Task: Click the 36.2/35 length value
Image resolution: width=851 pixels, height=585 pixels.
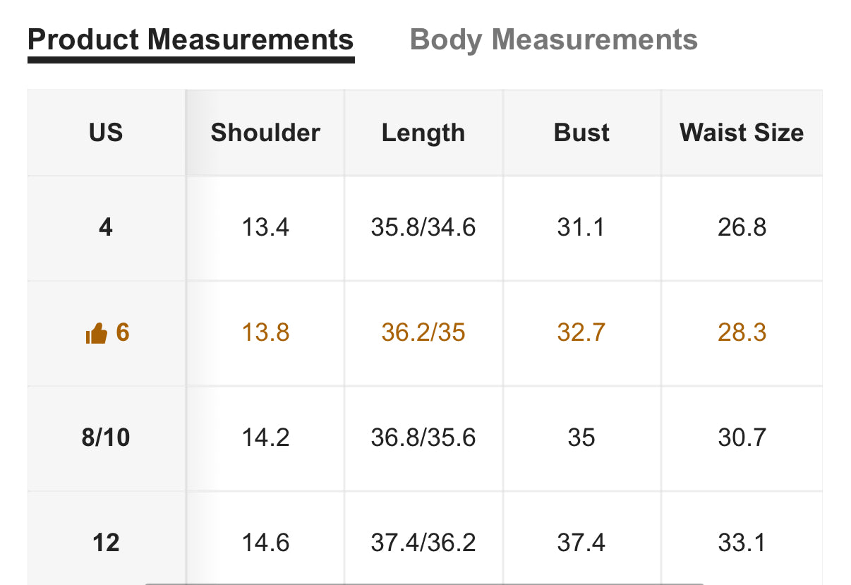Action: coord(423,332)
